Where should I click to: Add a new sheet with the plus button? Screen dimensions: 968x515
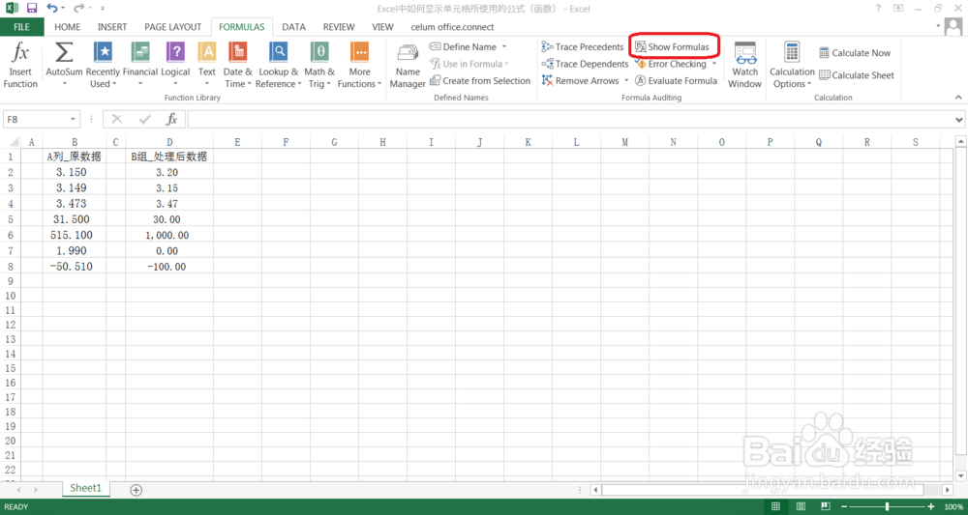coord(136,490)
